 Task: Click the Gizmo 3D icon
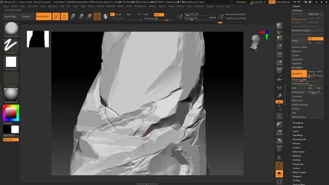click(97, 16)
